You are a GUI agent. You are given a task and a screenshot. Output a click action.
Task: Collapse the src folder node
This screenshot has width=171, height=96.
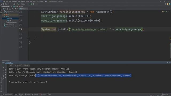(5, 17)
